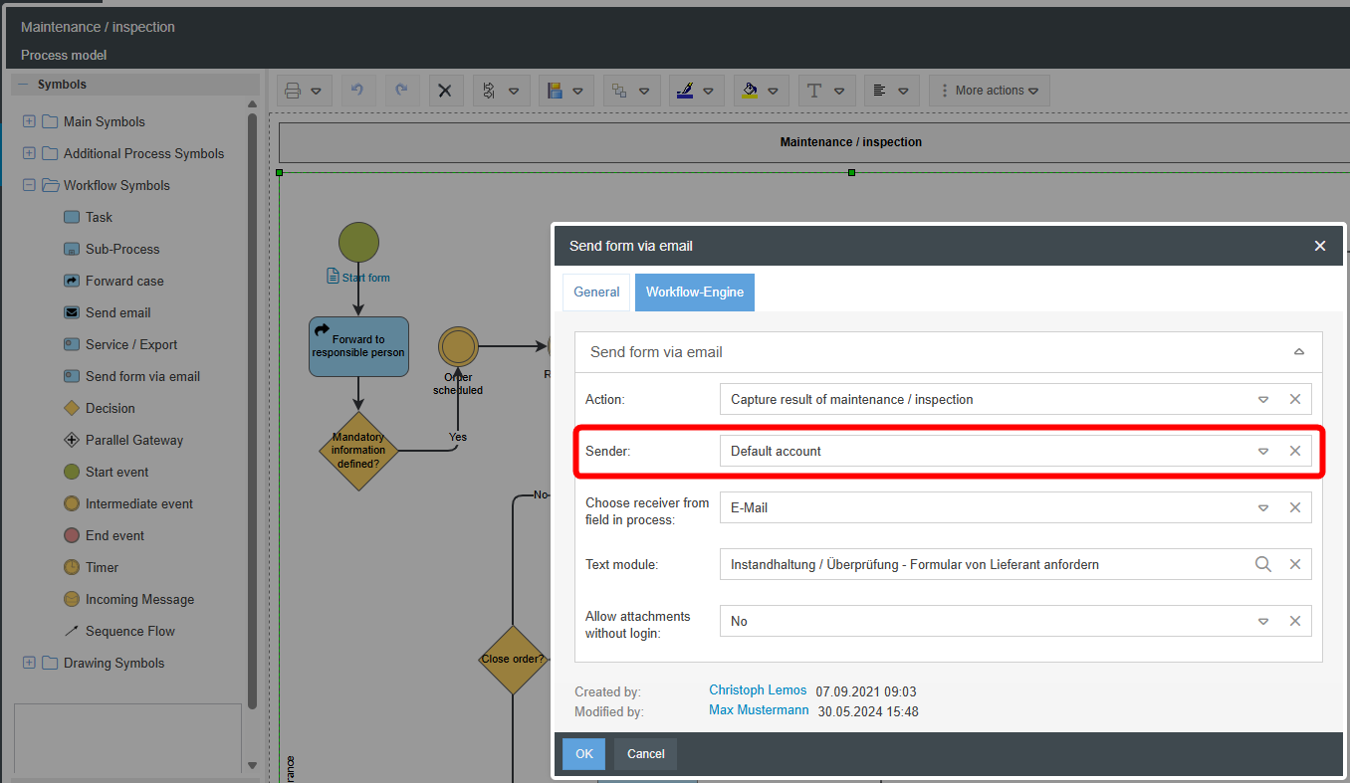
Task: Select the Timer clock symbol icon
Action: click(x=72, y=567)
